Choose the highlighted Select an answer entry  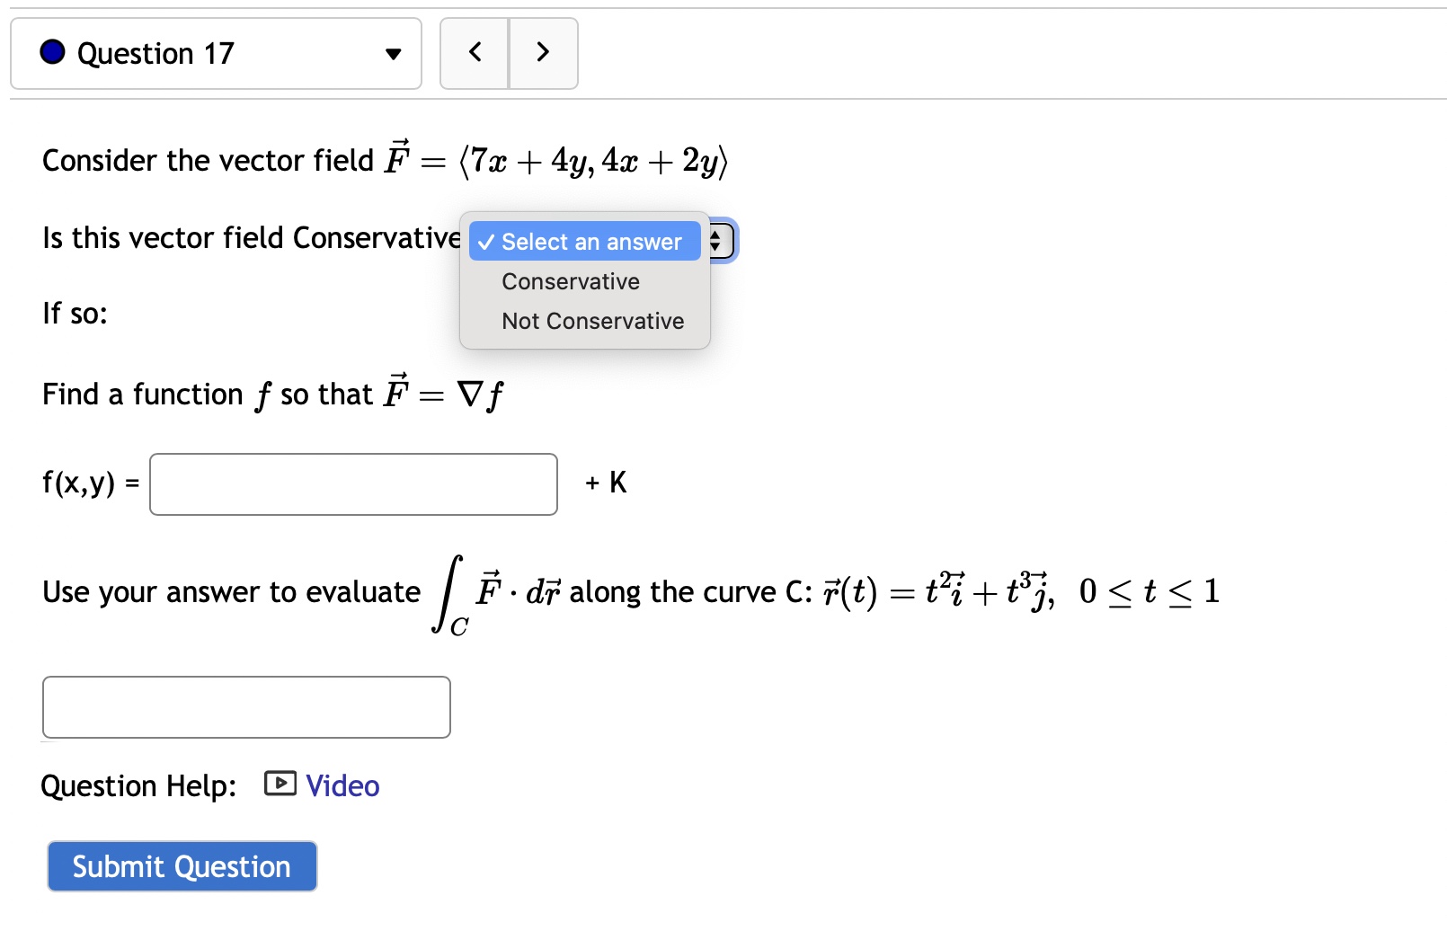click(x=584, y=241)
